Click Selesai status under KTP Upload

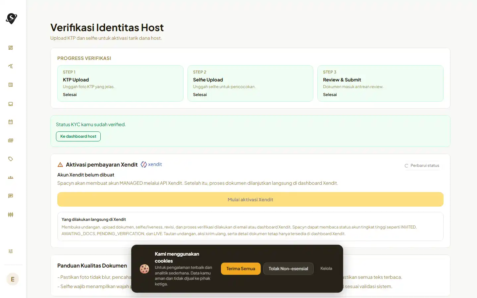coord(70,95)
